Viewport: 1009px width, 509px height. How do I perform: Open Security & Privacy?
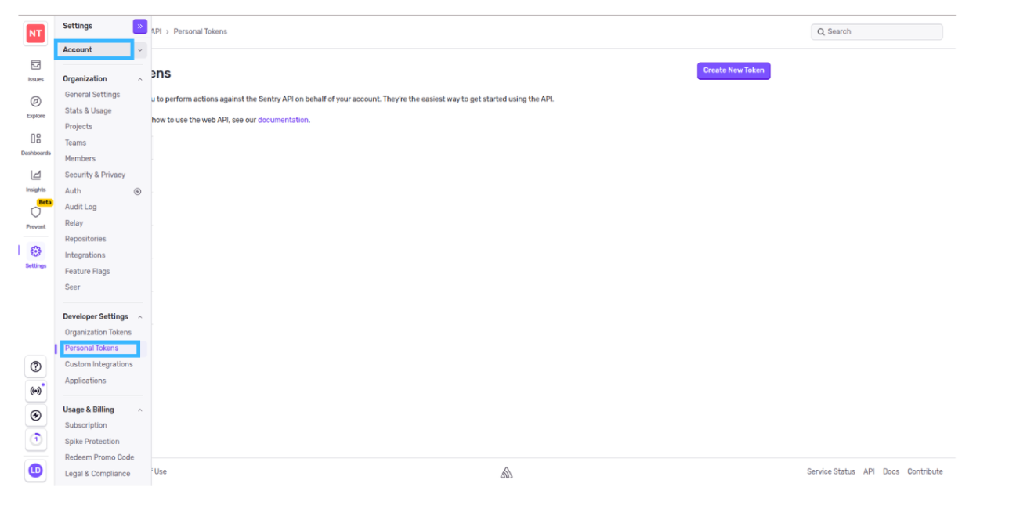(95, 175)
